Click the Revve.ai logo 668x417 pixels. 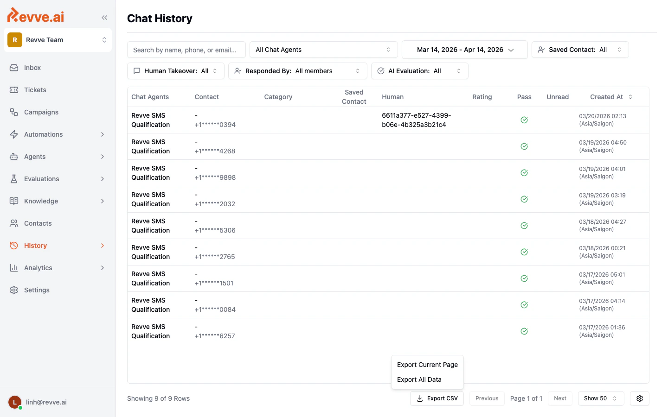tap(36, 16)
